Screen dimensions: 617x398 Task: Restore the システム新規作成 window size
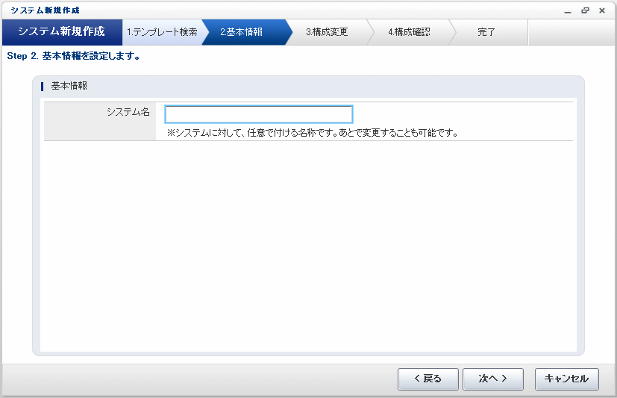pos(585,10)
